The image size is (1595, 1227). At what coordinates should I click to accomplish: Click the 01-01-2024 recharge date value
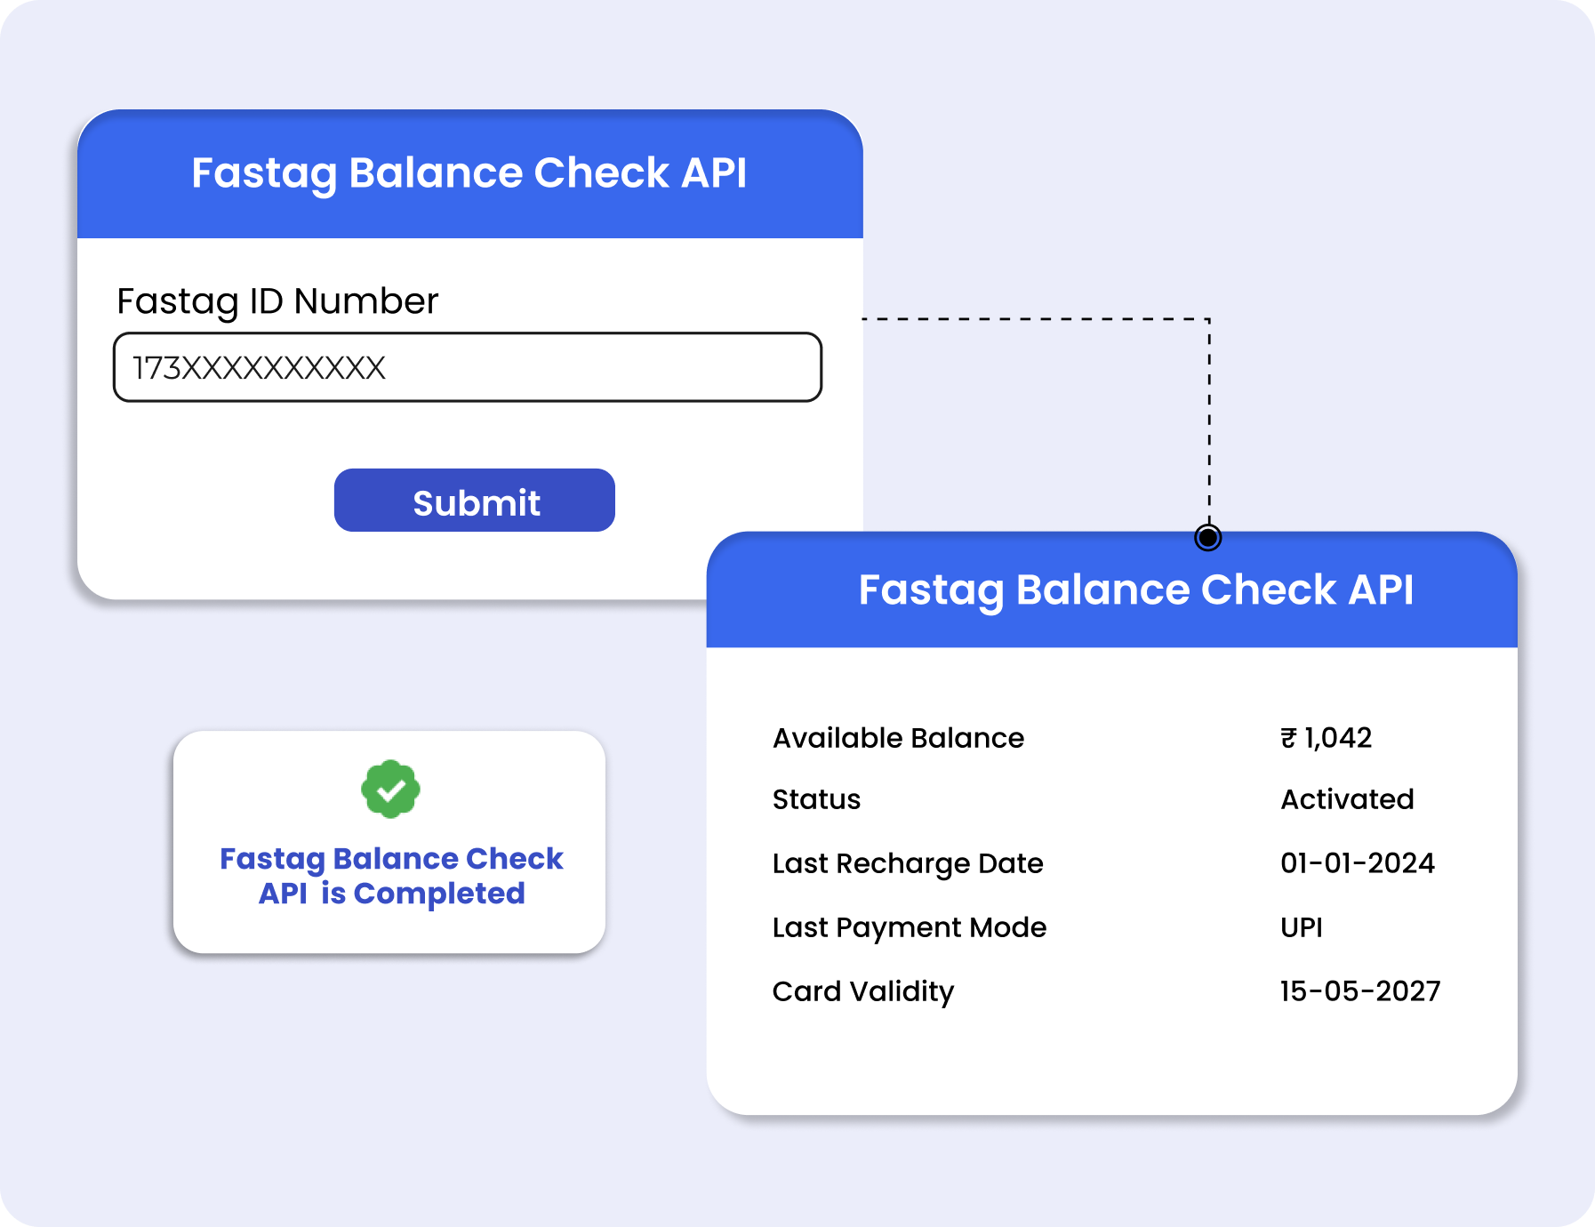tap(1357, 863)
